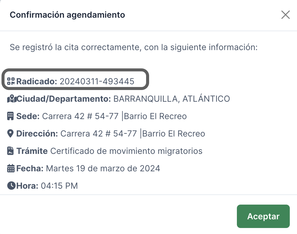297x234 pixels.
Task: Click the bold Trámite label
Action: (x=32, y=151)
